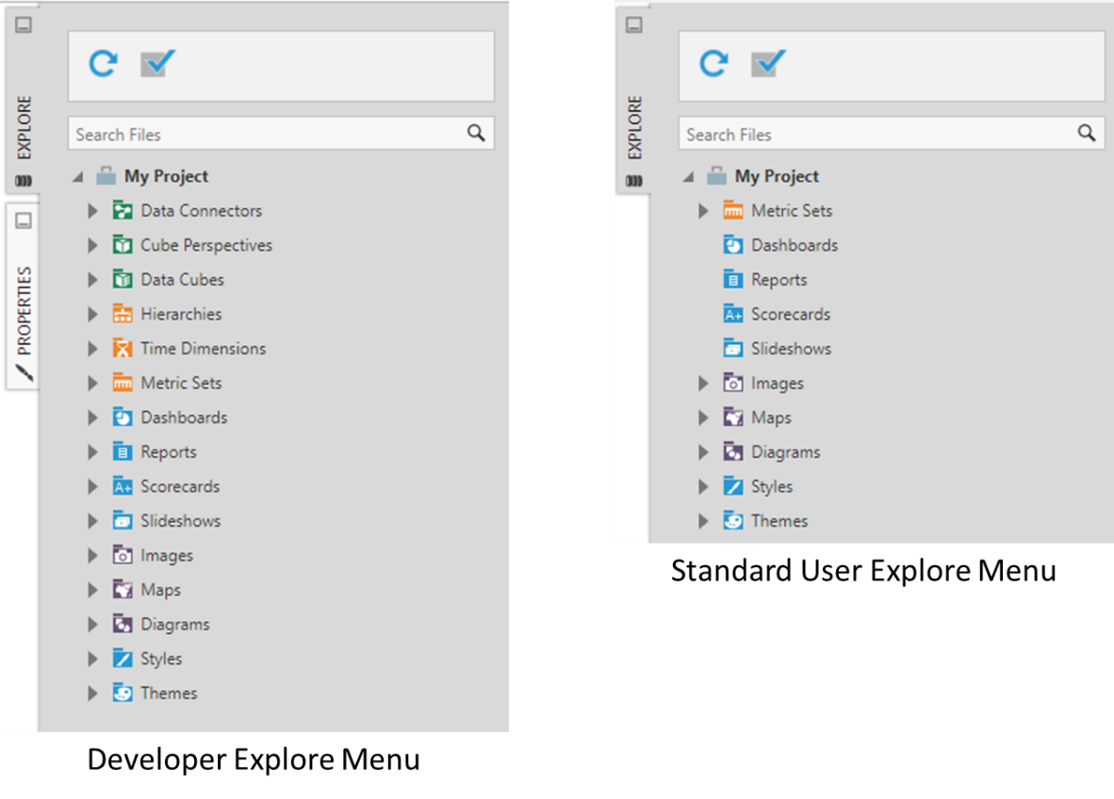The height and width of the screenshot is (799, 1114).
Task: Click Scorecards icon in Standard User menu
Action: pos(732,314)
